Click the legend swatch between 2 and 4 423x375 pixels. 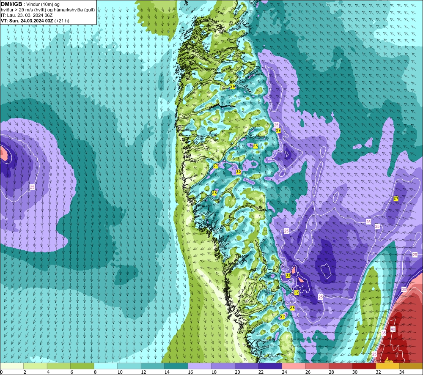(x=36, y=366)
